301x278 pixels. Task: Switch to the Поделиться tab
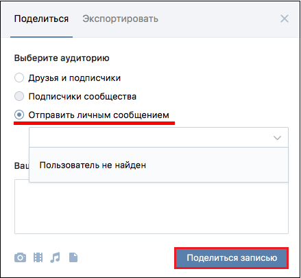click(41, 19)
